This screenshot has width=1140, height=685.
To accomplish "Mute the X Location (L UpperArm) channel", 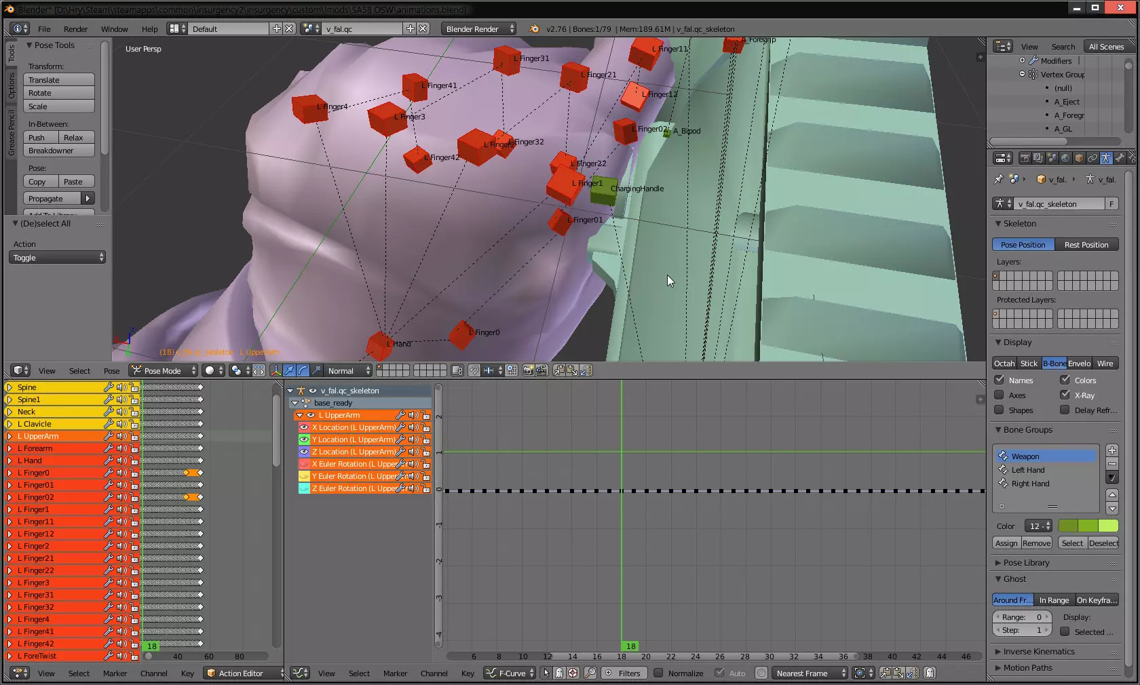I will click(413, 427).
